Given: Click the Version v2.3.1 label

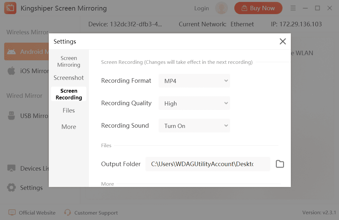Looking at the screenshot, I should point(319,213).
